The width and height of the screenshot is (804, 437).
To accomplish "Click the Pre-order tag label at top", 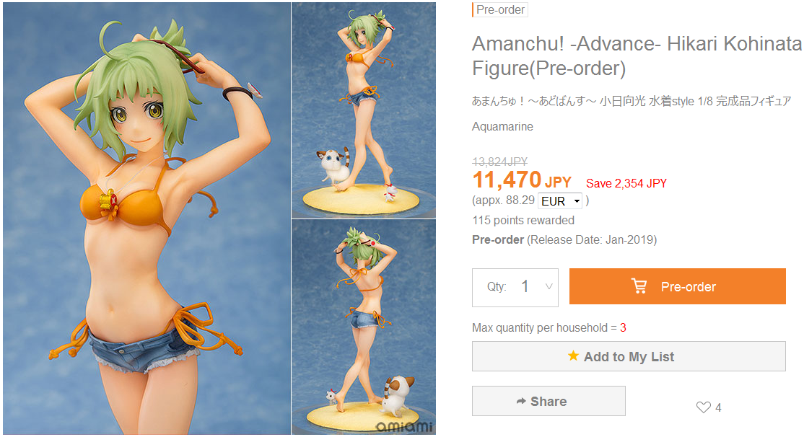I will click(x=500, y=9).
